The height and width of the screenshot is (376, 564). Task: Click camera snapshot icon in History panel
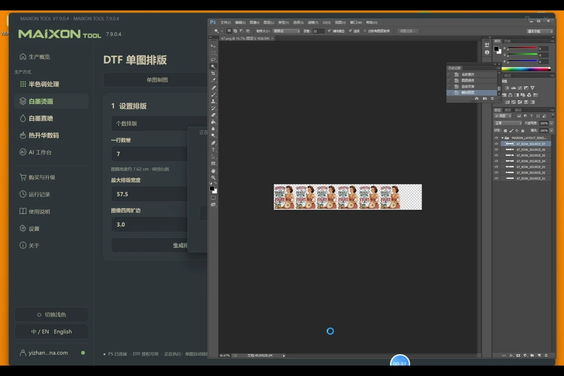(485, 99)
